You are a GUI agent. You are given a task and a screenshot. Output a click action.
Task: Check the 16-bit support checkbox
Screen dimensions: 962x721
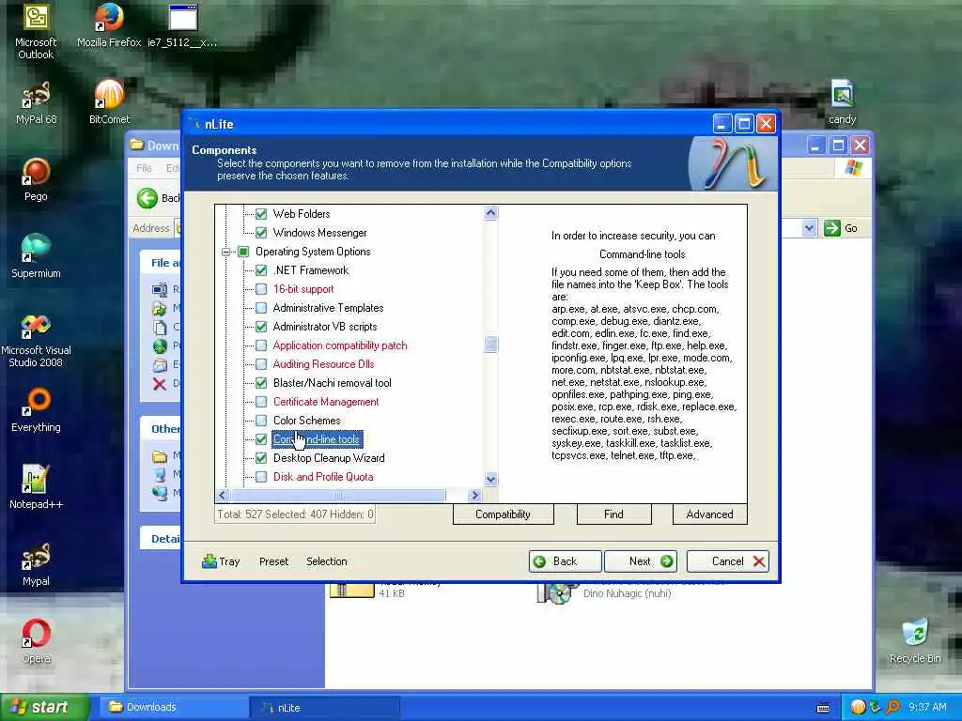coord(261,289)
